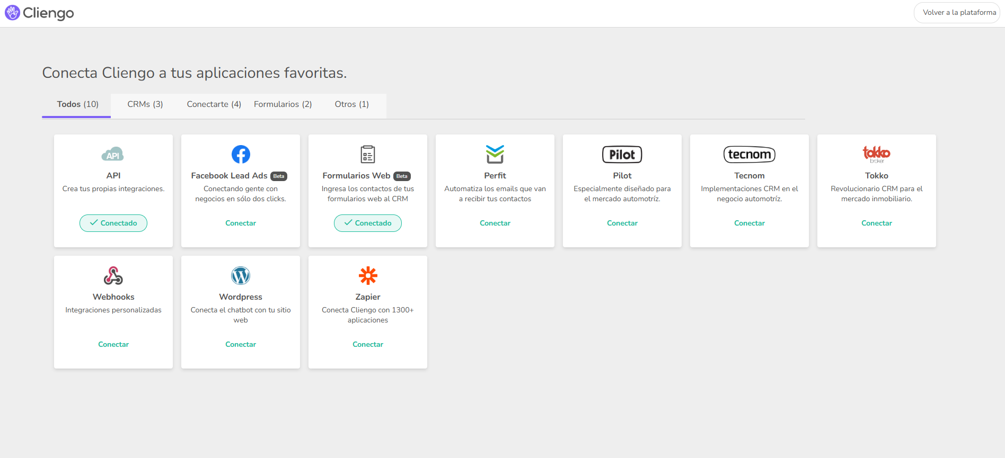1005x458 pixels.
Task: Click the 'Perfit' card title
Action: pos(495,176)
